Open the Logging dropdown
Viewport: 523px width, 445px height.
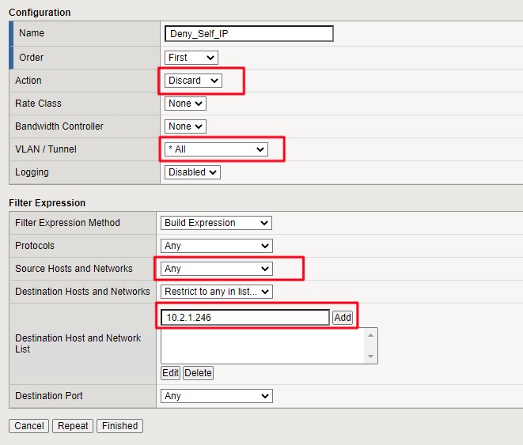pos(192,172)
